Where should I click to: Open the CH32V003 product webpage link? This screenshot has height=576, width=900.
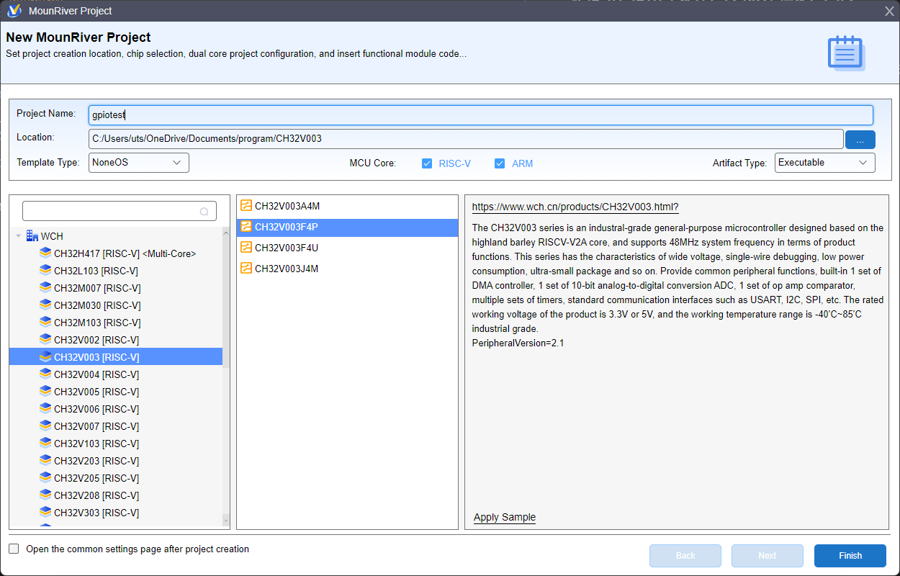(x=575, y=207)
